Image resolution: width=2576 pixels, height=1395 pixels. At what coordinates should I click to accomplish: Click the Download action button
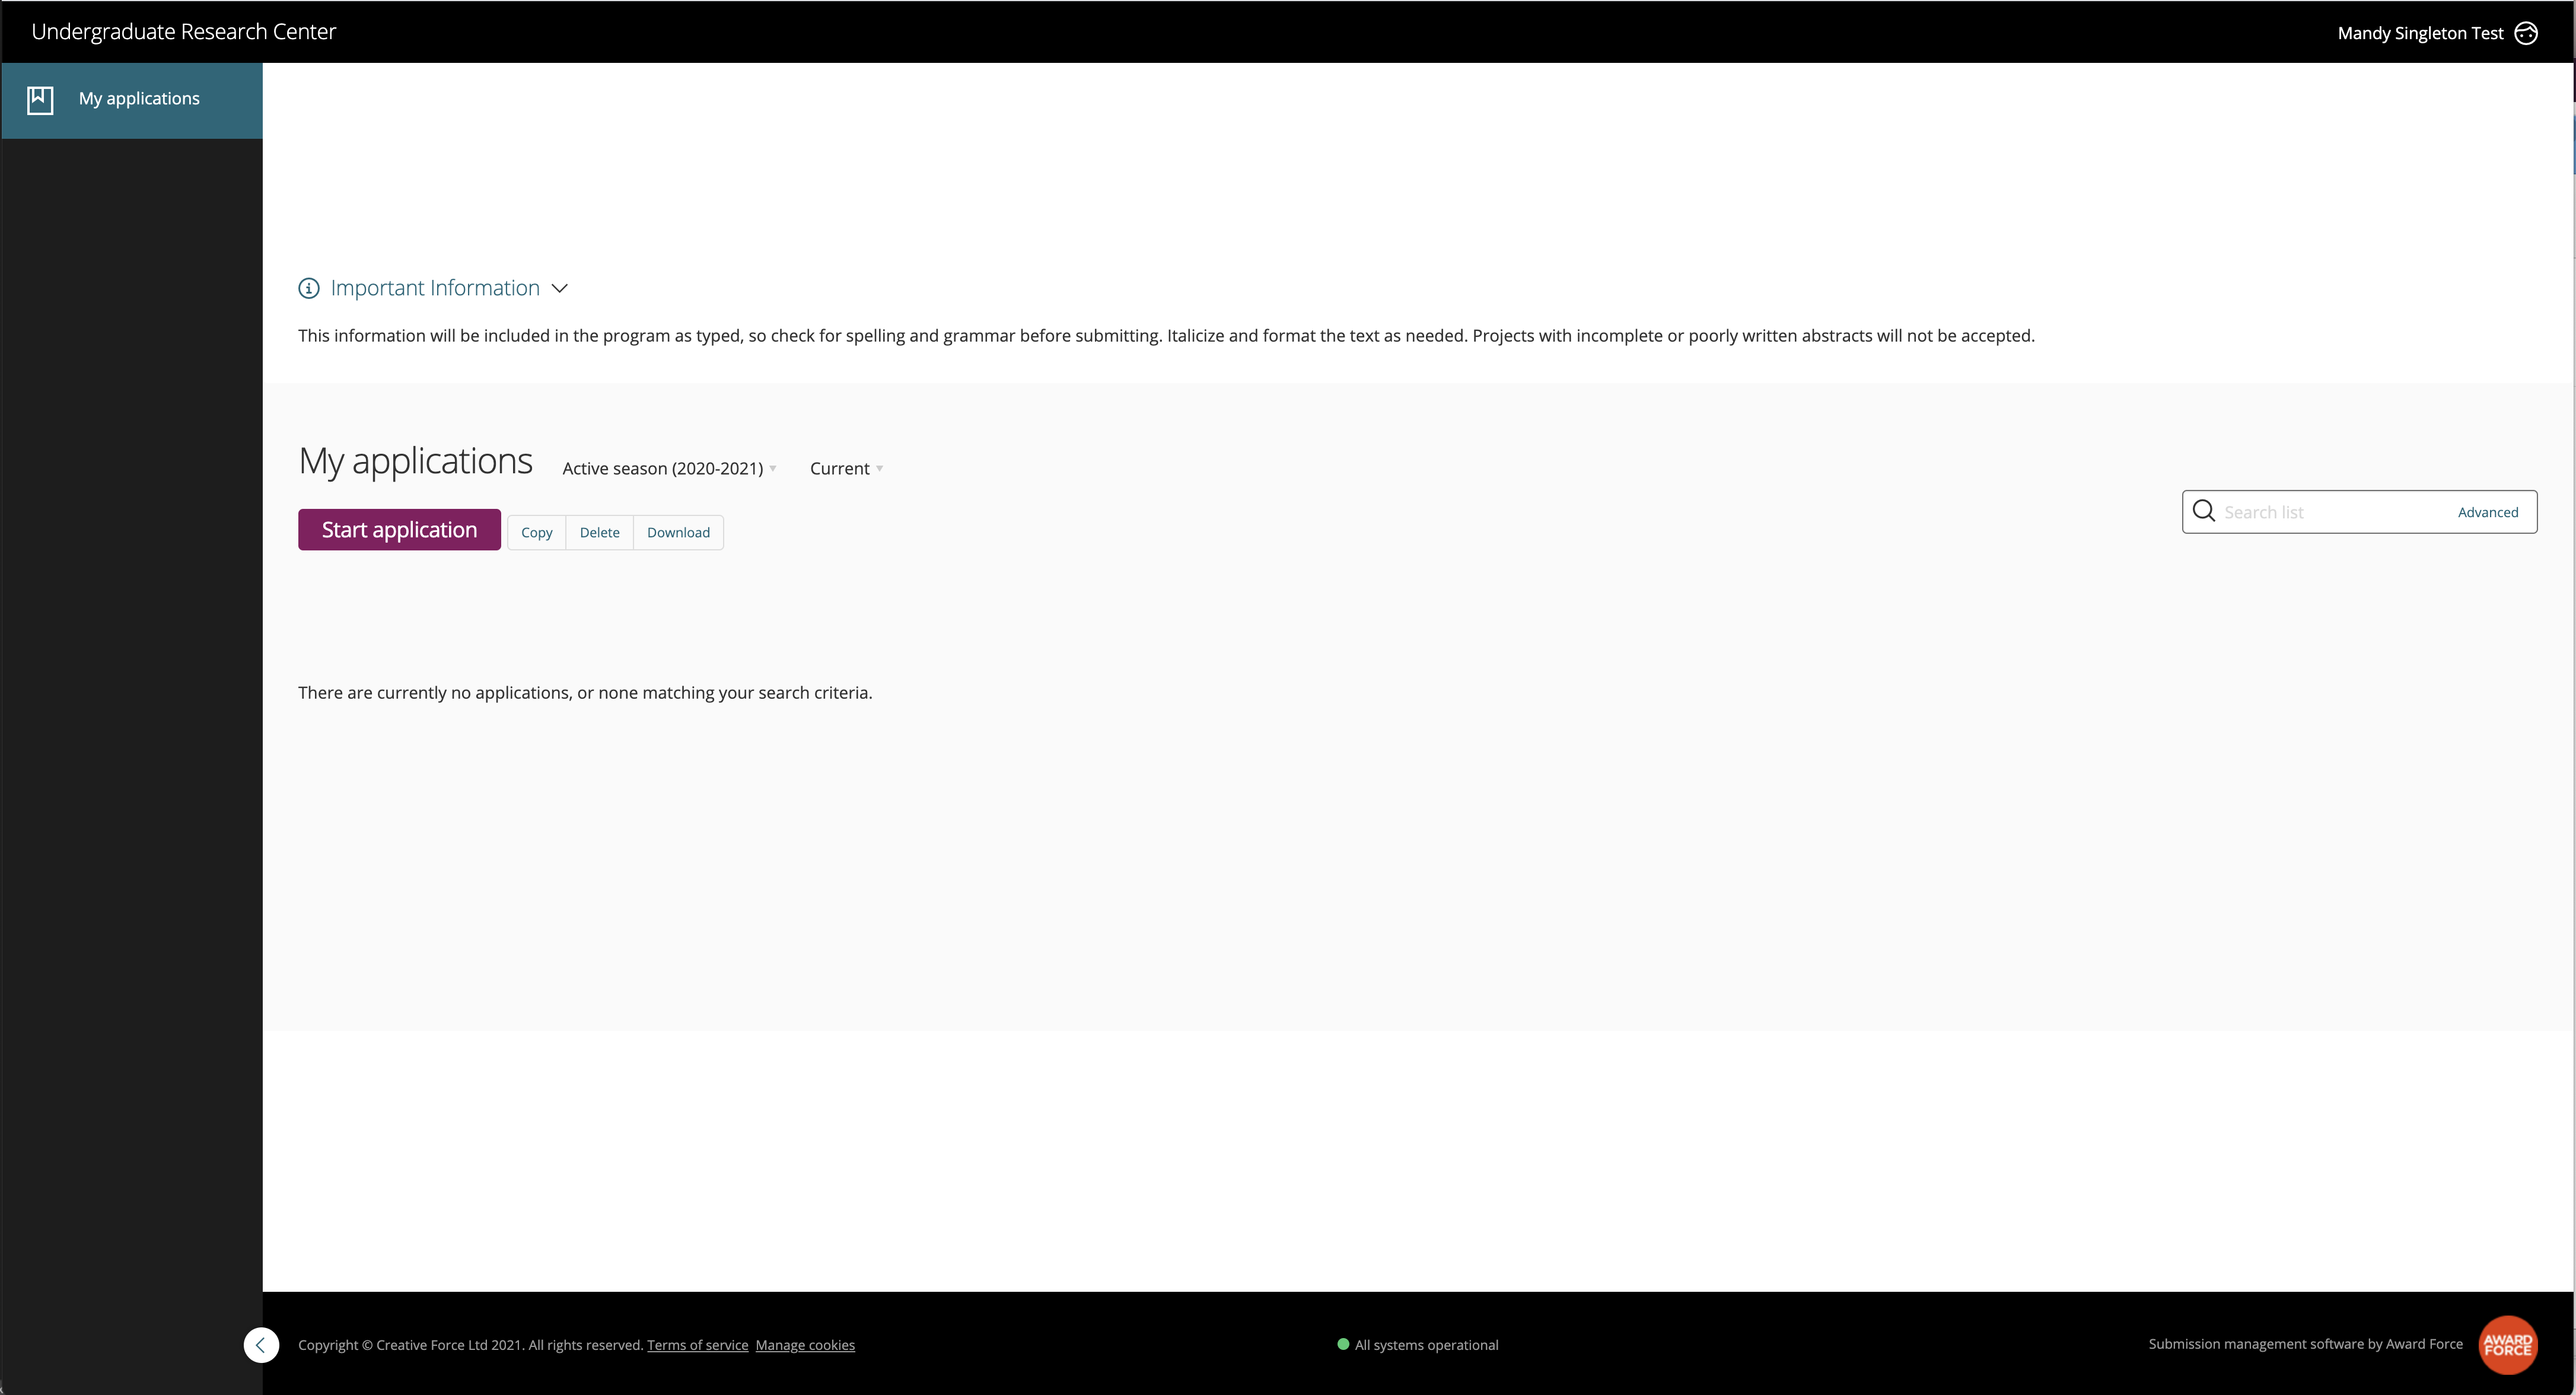pos(677,531)
